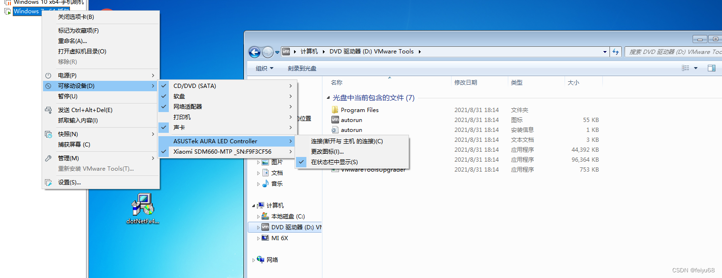Viewport: 722px width, 278px height.
Task: Toggle the CD/DVD (SATA) checkmark
Action: [x=163, y=86]
